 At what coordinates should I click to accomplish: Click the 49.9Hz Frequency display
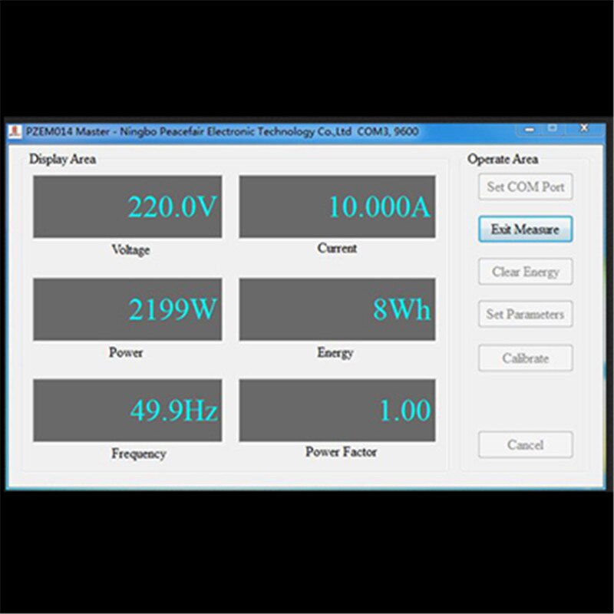point(127,411)
